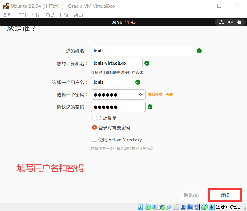247x211 pixels.
Task: Open the shared folders statusbar icon
Action: coord(176,207)
